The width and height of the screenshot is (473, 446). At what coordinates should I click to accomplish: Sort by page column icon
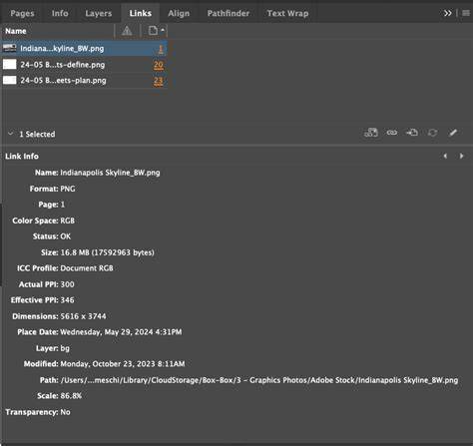coord(155,31)
